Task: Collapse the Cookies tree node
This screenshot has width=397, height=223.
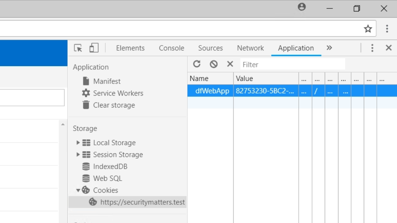Action: click(78, 190)
